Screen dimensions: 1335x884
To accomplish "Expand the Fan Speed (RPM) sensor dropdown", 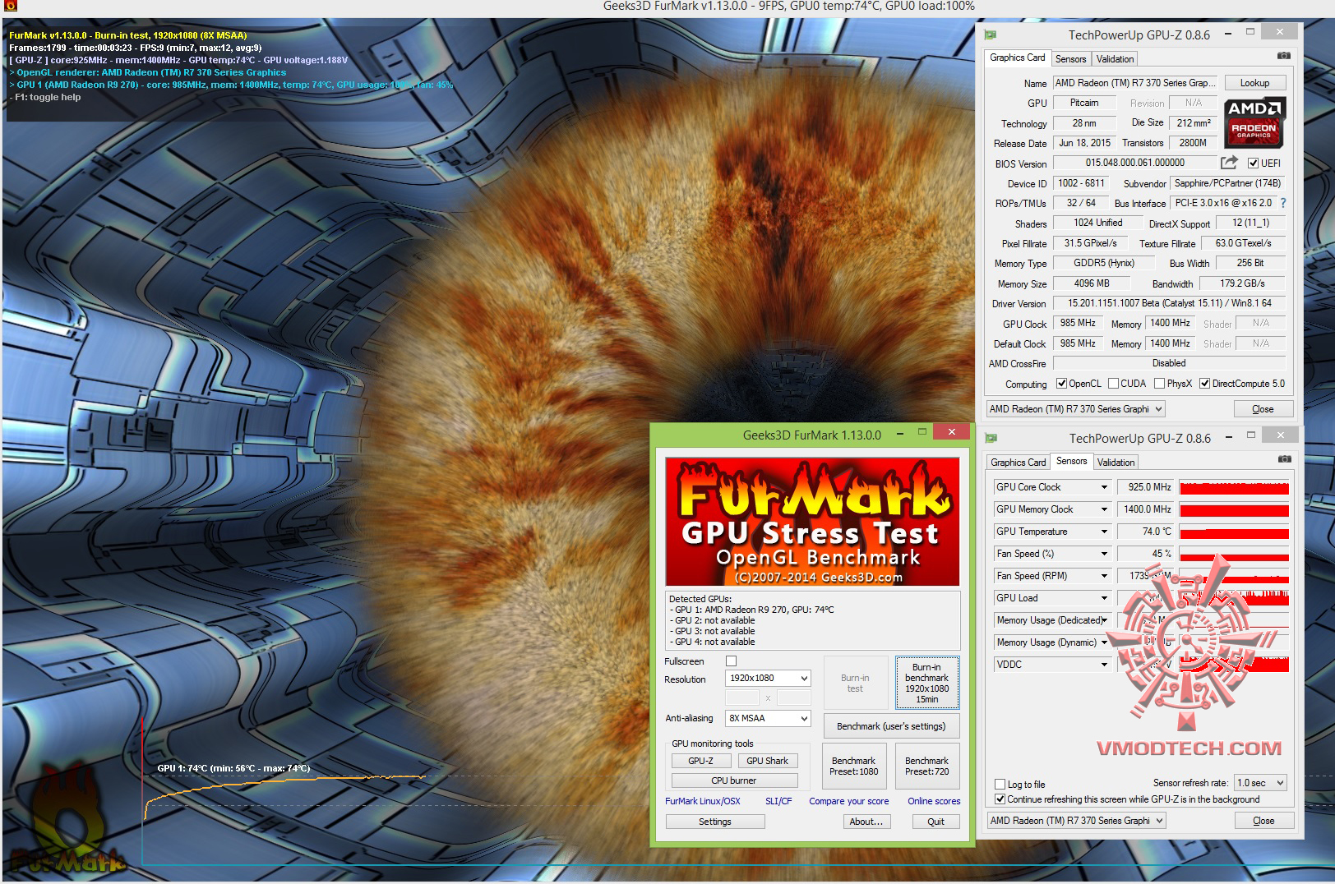I will tap(1104, 576).
